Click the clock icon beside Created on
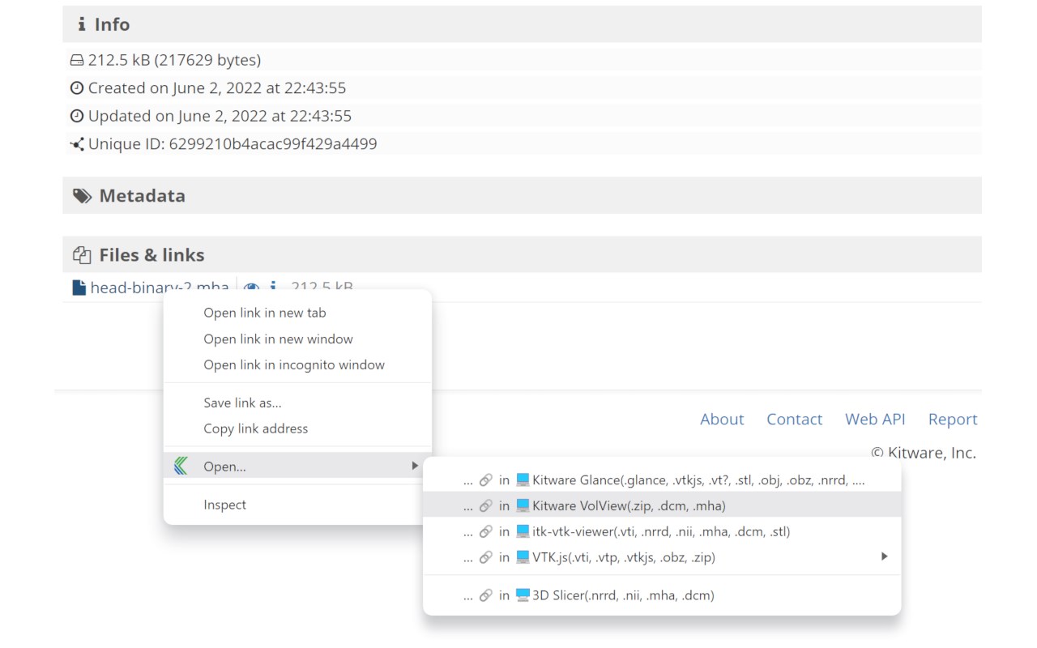 click(x=77, y=88)
